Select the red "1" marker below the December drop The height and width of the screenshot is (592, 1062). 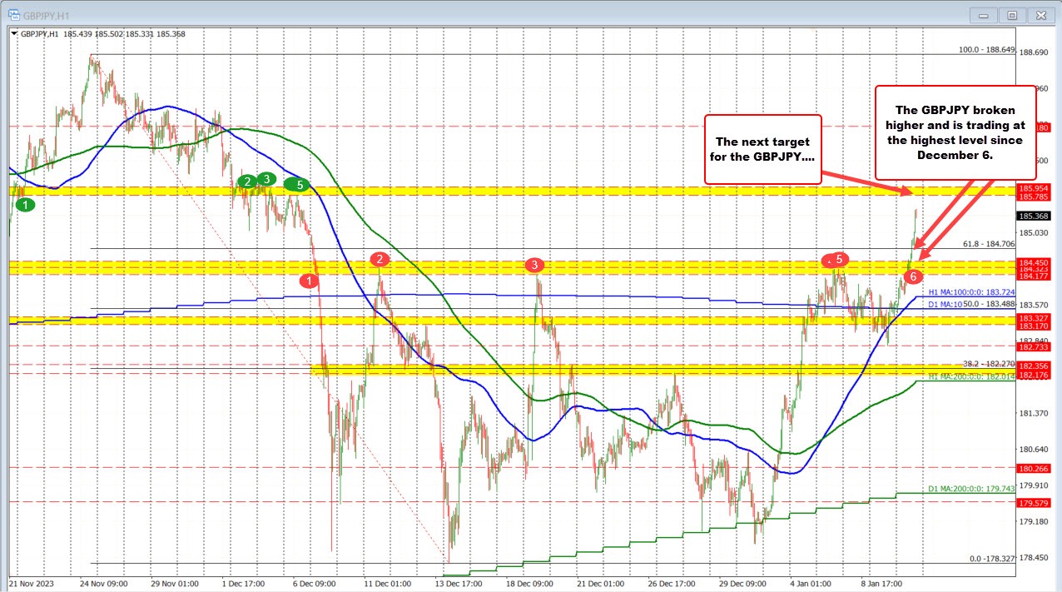(309, 281)
